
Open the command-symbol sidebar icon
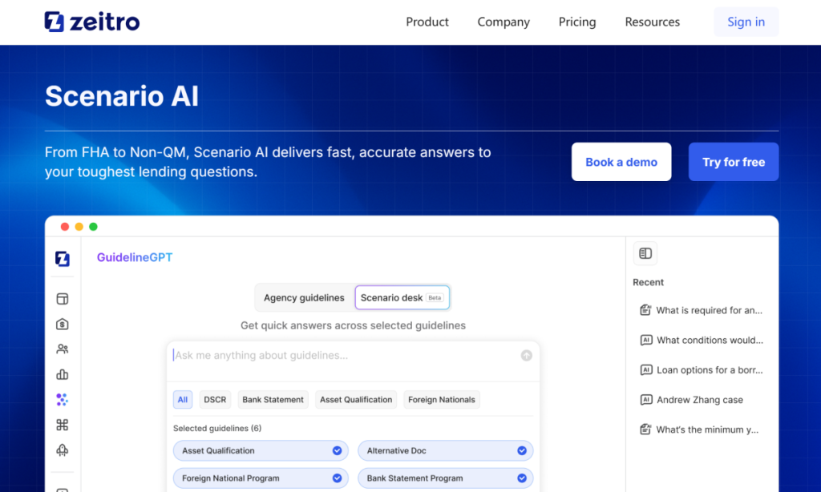tap(63, 425)
